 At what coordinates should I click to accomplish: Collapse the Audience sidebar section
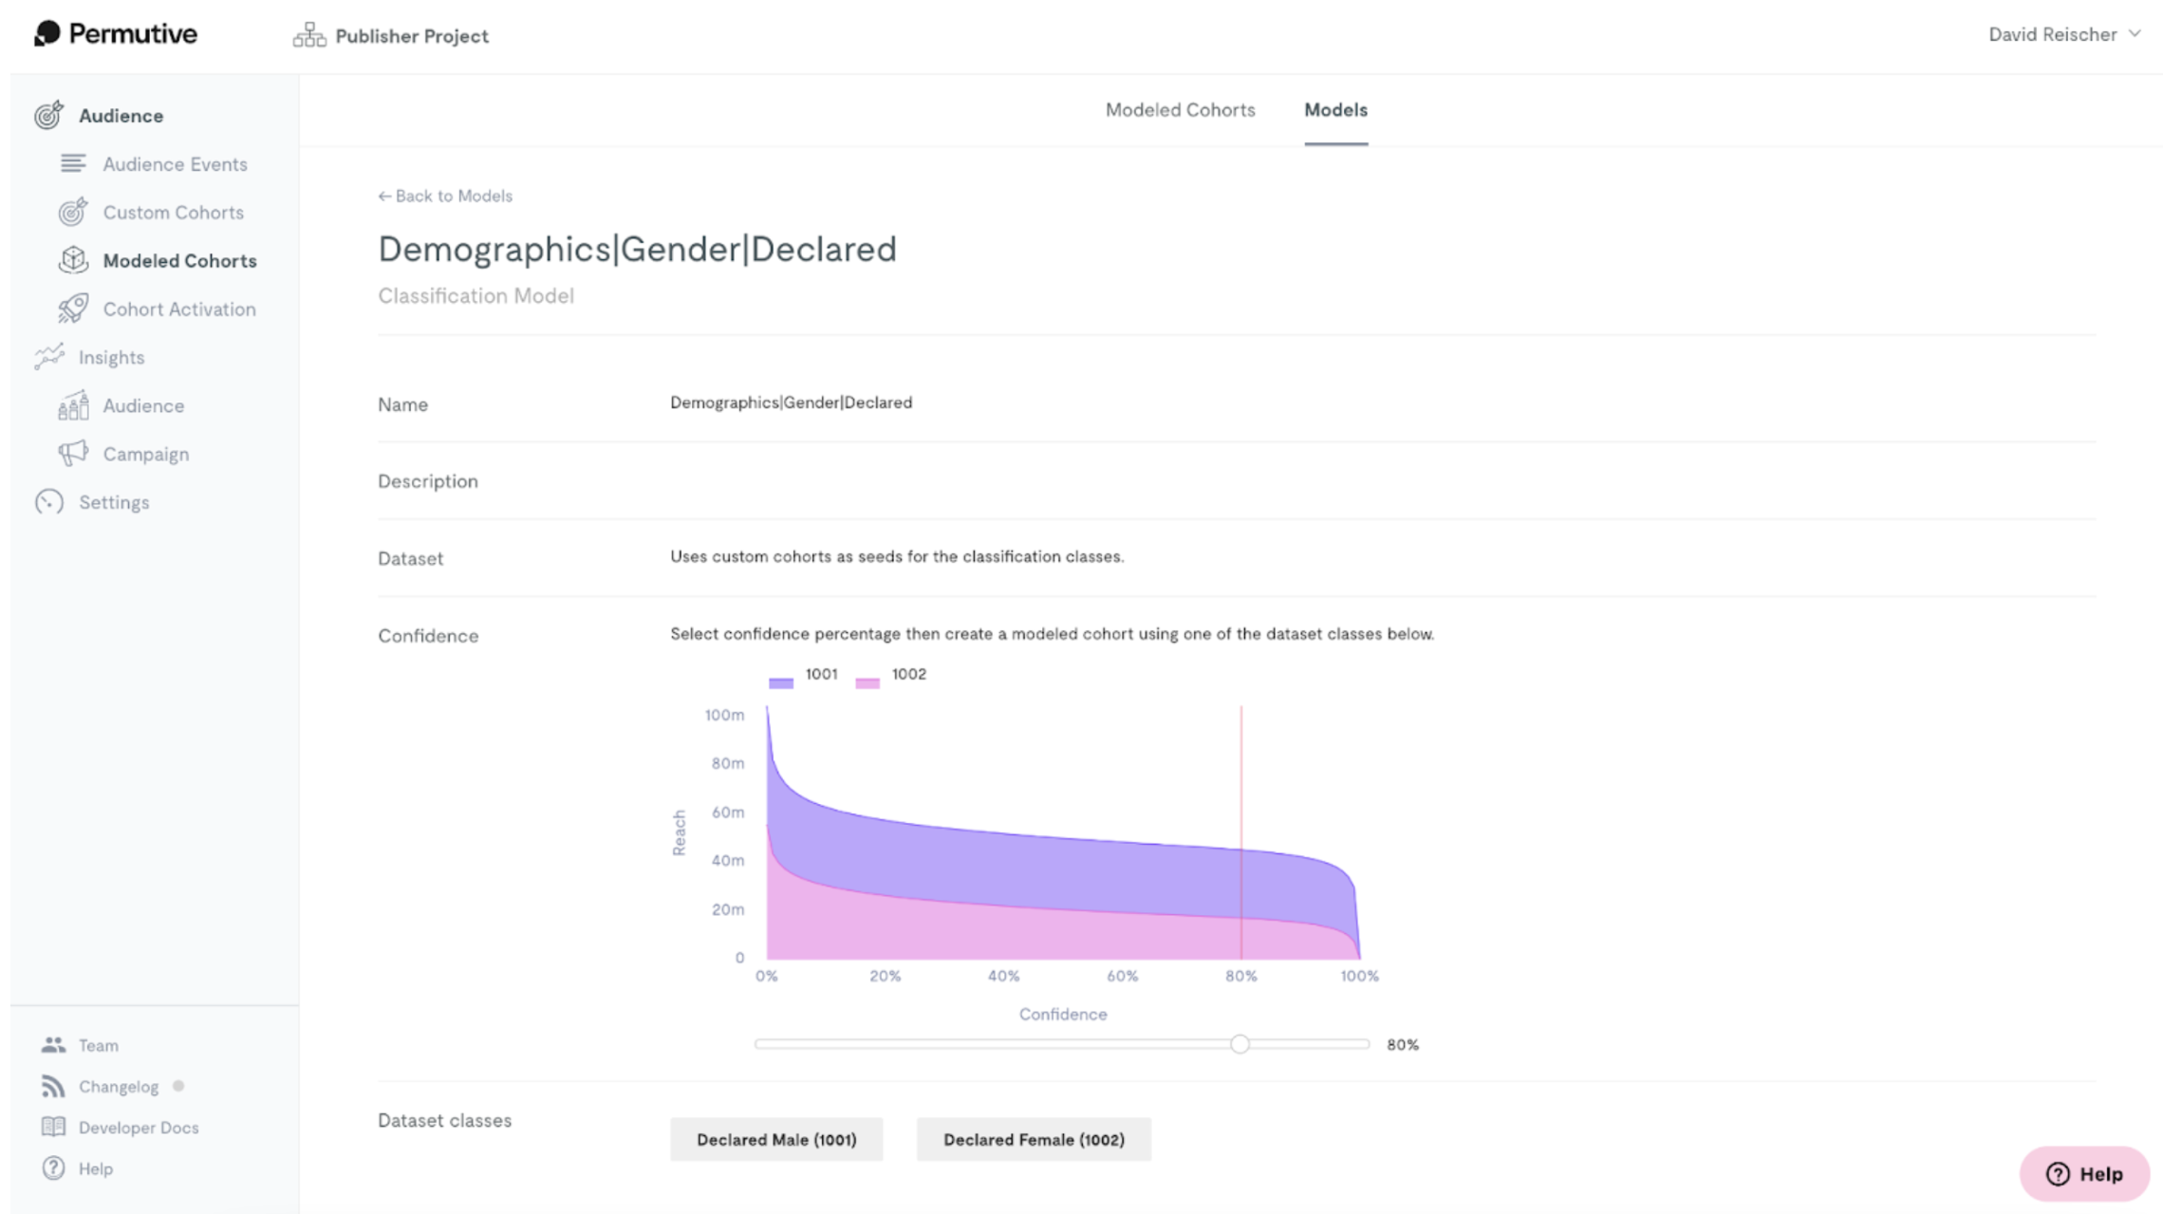tap(121, 115)
